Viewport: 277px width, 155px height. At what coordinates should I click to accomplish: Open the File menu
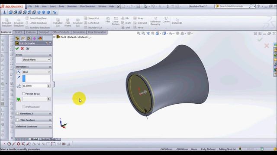(x=30, y=6)
